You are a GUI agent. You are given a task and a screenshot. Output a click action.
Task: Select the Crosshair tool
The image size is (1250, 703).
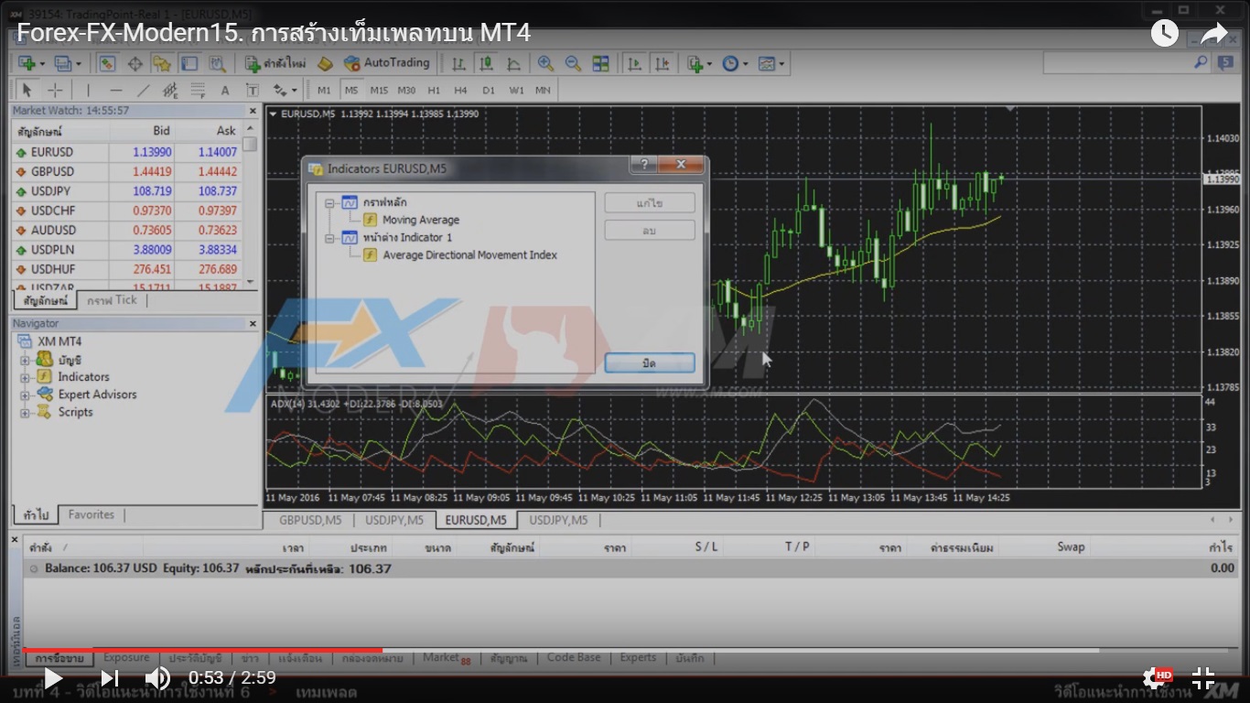click(55, 90)
